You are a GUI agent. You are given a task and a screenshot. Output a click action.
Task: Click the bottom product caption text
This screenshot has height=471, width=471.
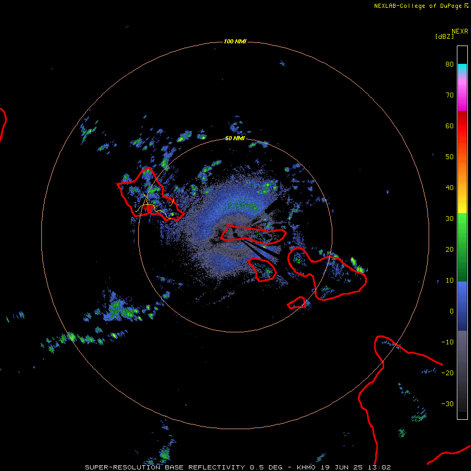pos(238,467)
